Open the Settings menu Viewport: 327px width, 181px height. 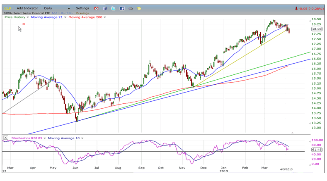tap(82, 8)
